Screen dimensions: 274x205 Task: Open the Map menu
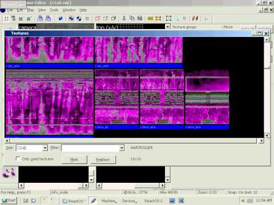30,10
